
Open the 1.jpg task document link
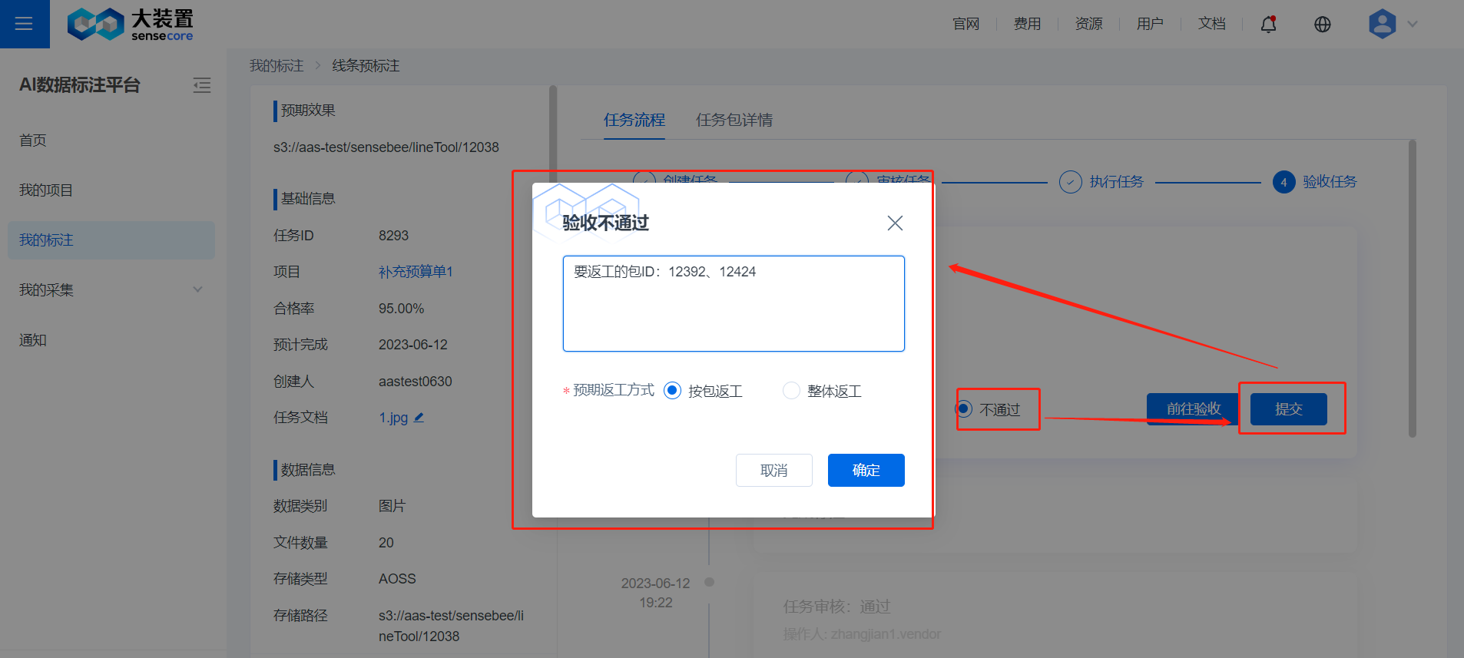pos(393,418)
